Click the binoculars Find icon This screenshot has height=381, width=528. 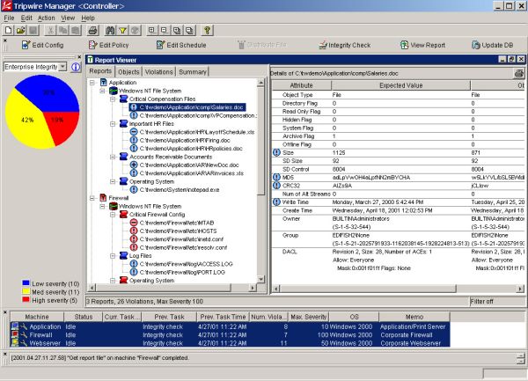click(x=110, y=31)
